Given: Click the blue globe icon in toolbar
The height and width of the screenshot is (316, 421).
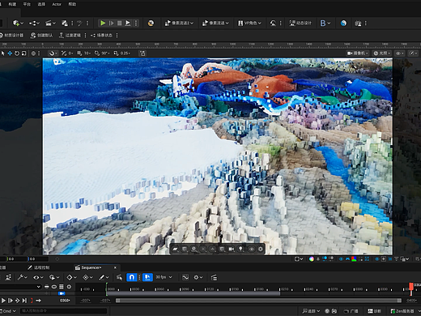Looking at the screenshot, I should (343, 23).
